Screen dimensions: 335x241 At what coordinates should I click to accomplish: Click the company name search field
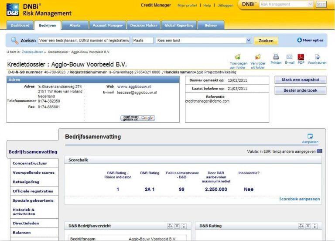[84, 41]
